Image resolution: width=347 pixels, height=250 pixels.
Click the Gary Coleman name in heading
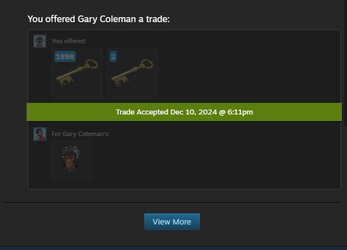pos(107,19)
